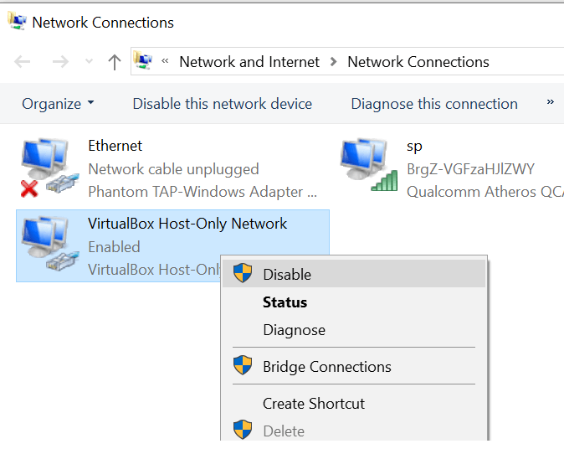Image resolution: width=564 pixels, height=454 pixels.
Task: Click Disable this network device
Action: pos(222,104)
